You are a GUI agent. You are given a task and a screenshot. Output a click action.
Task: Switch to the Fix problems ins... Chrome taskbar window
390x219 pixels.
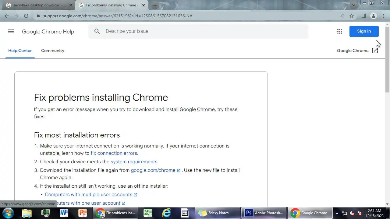tap(115, 213)
